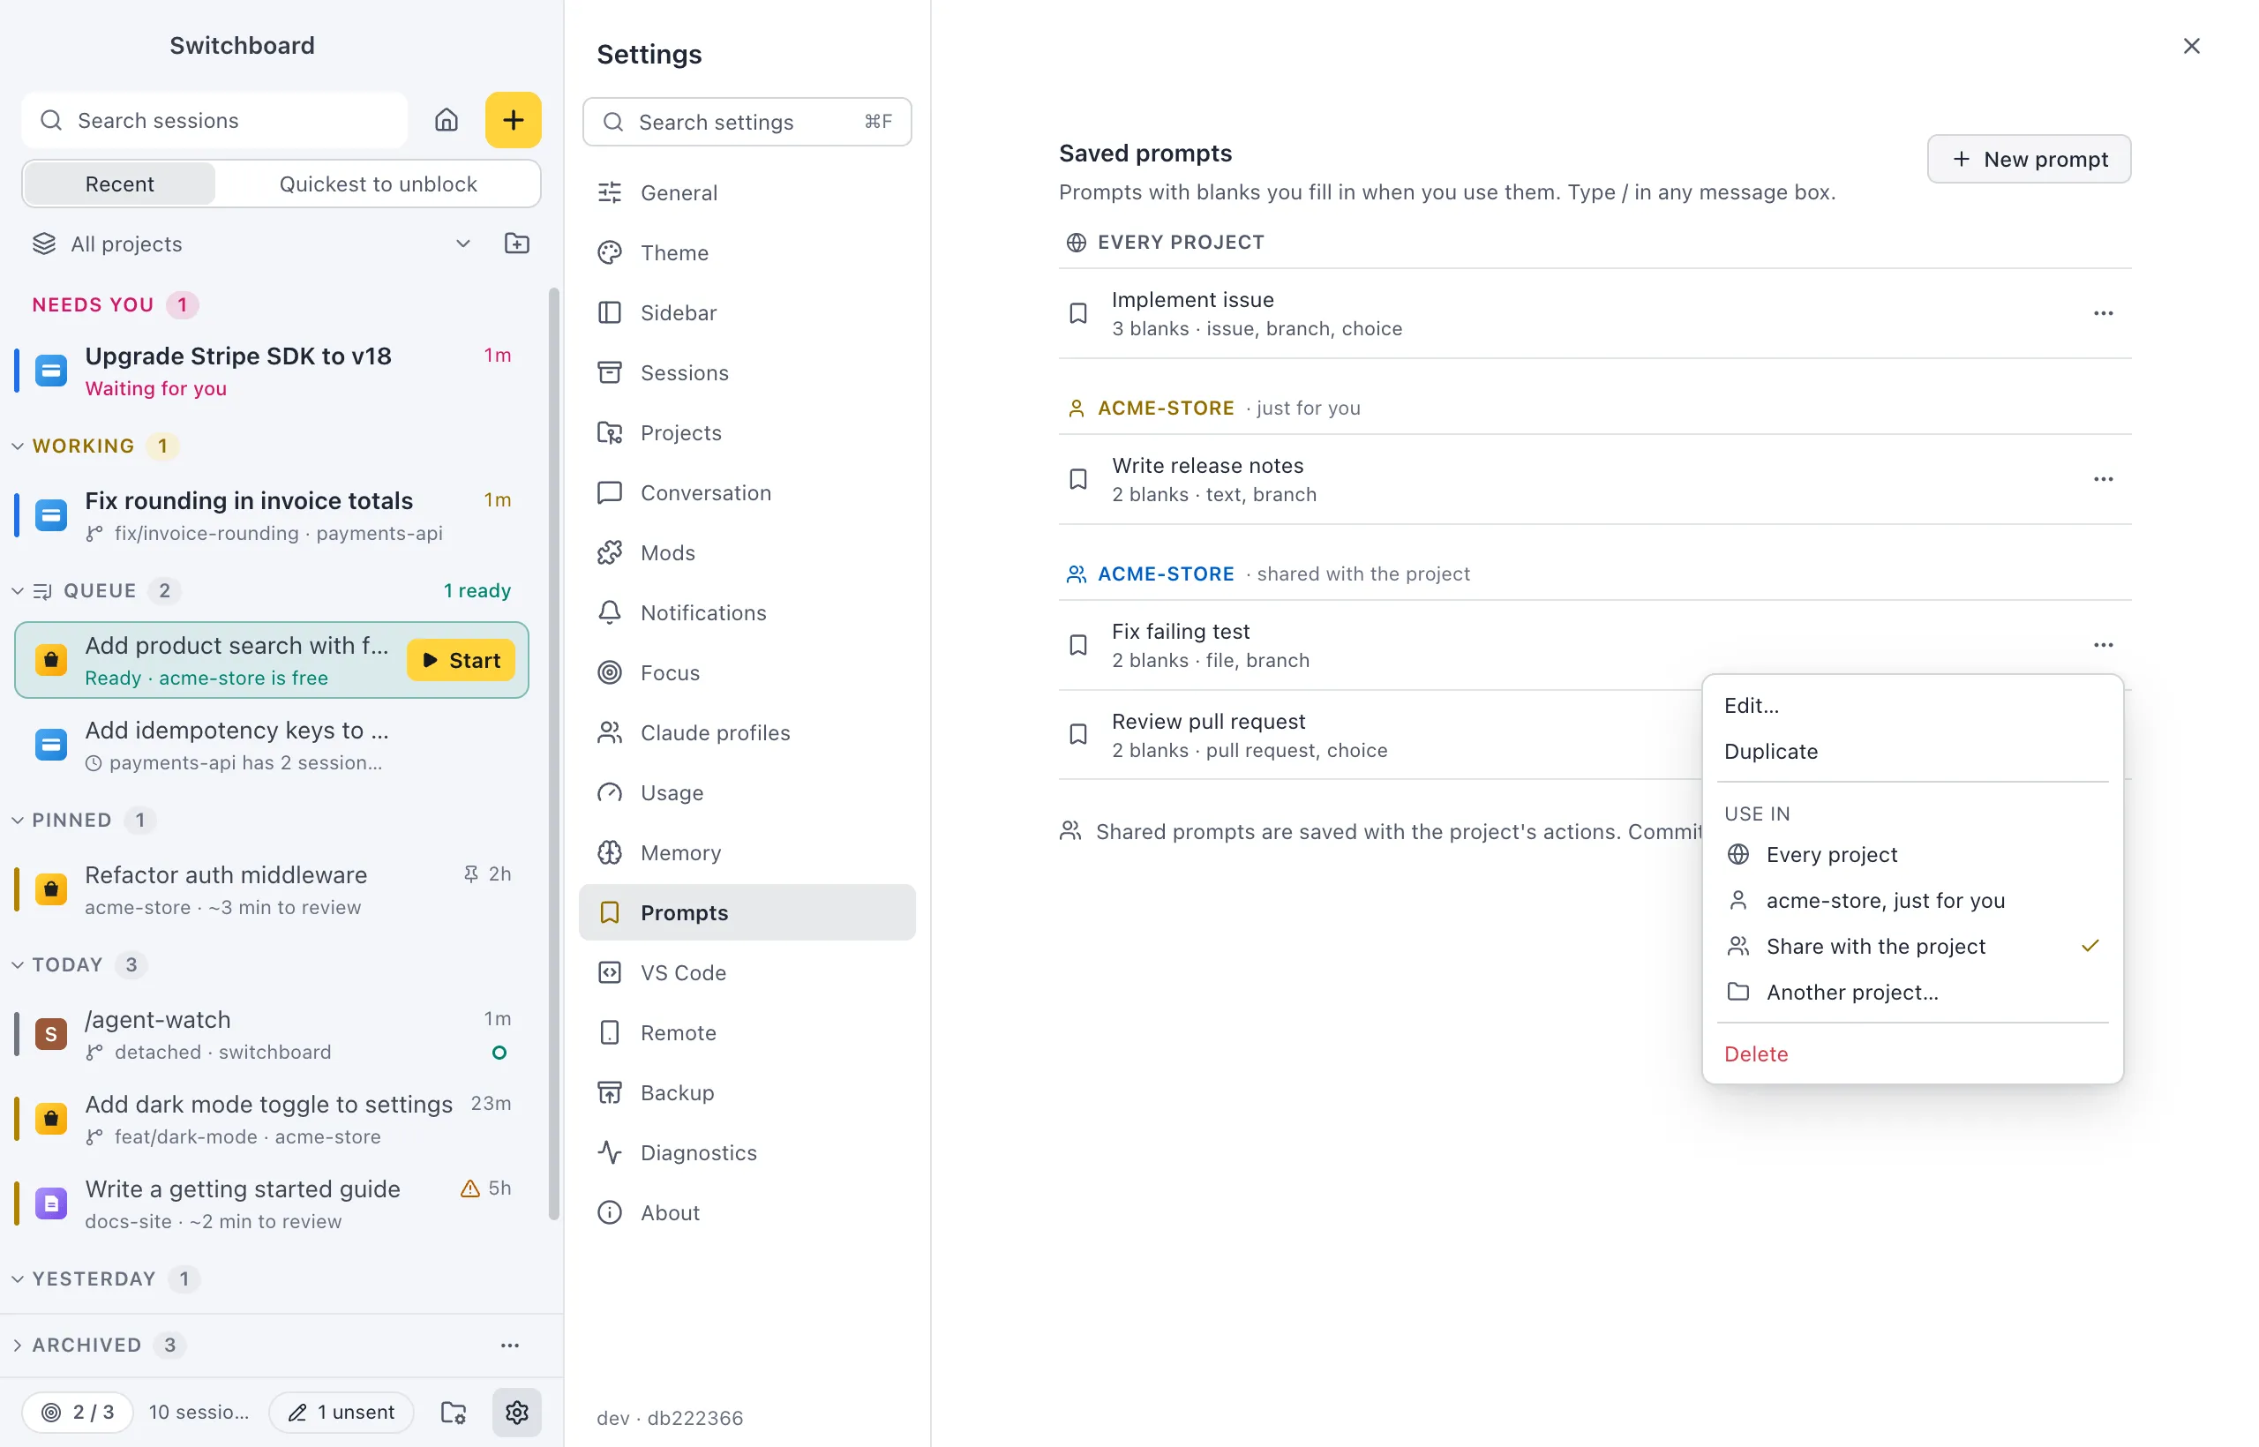Click the Search sessions field

(214, 120)
